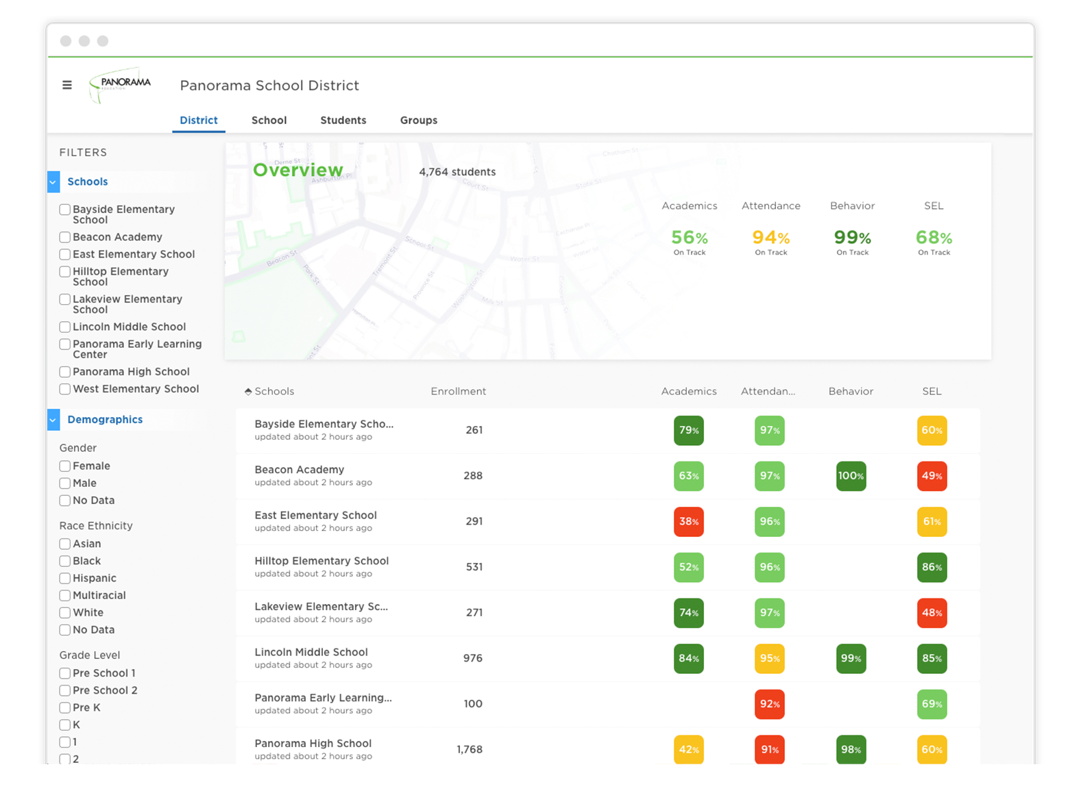This screenshot has width=1085, height=793.
Task: Enable the Multiracial filter
Action: coord(65,596)
